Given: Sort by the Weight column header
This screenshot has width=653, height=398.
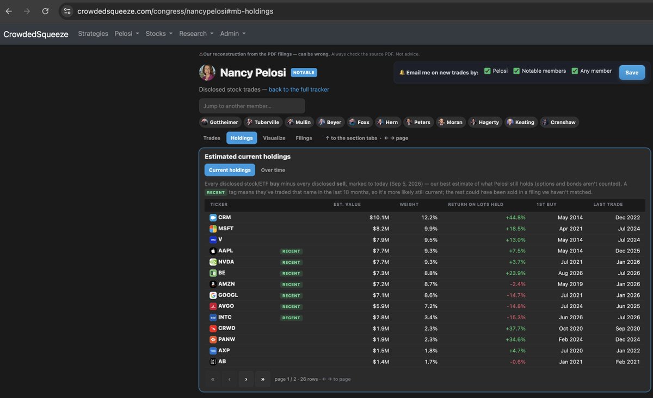Looking at the screenshot, I should [409, 204].
